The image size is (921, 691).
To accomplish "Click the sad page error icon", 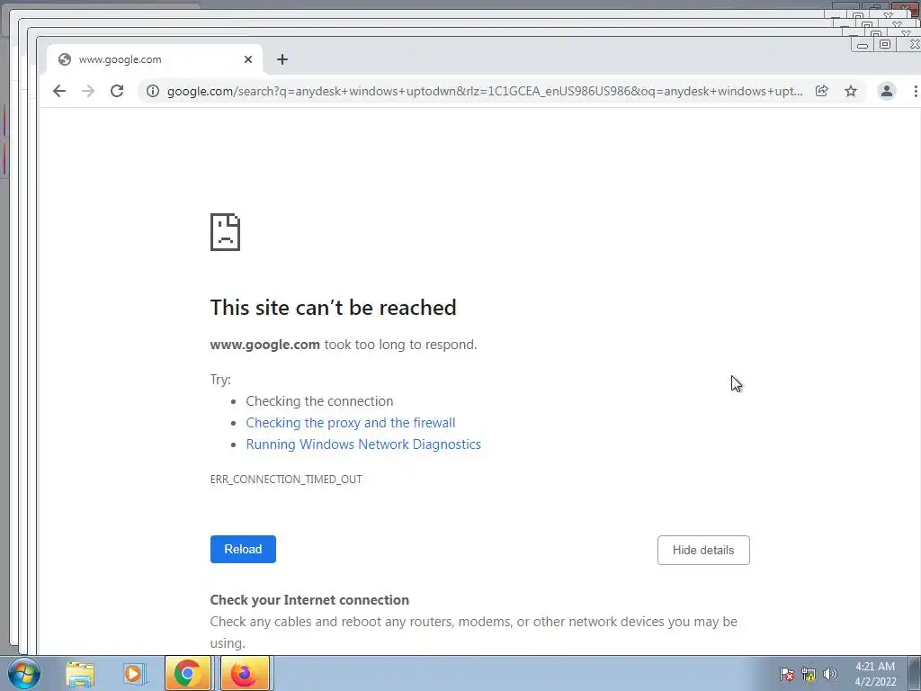I will [x=226, y=232].
